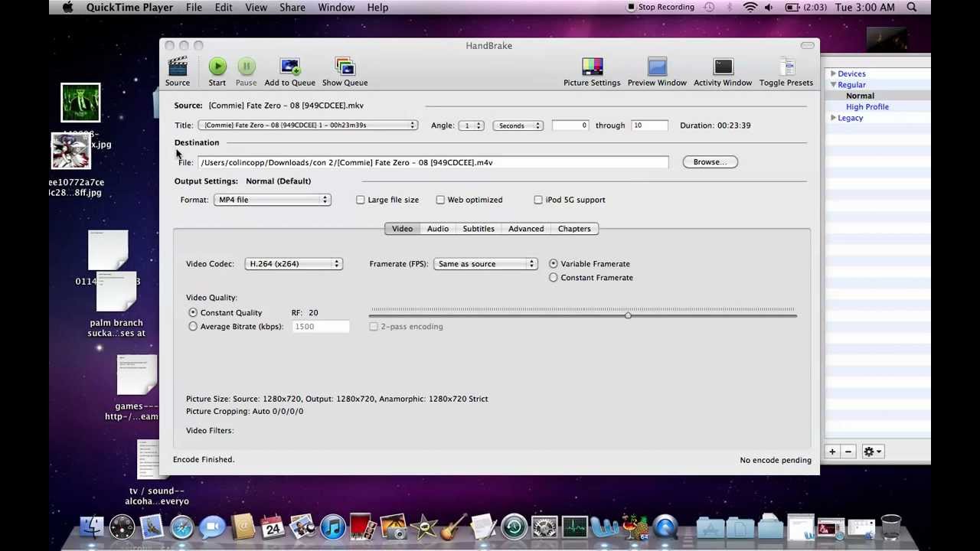This screenshot has width=980, height=551.
Task: Collapse the Regular preset group
Action: tap(833, 85)
